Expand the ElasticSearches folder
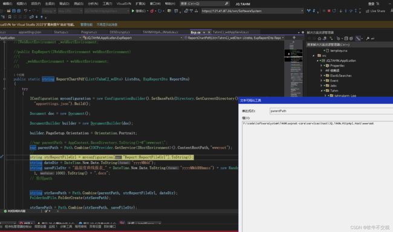 [x=321, y=76]
